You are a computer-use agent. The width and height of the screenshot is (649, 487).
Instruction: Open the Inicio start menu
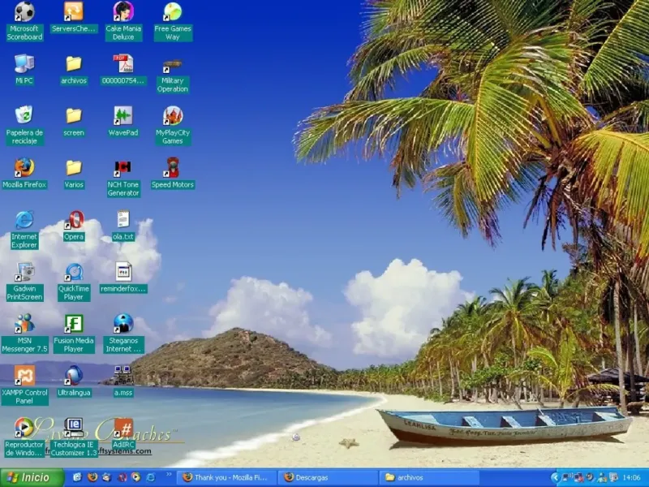click(32, 477)
